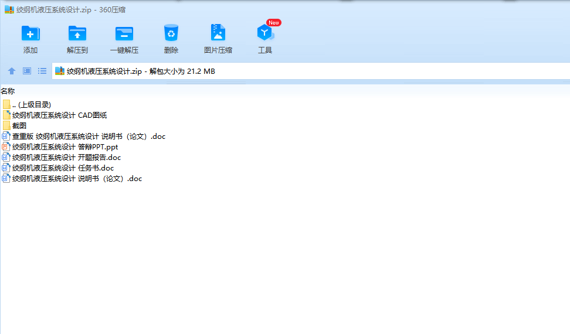Click the window title 绞纲机液压系统设计.zip - 360压缩

pyautogui.click(x=71, y=10)
